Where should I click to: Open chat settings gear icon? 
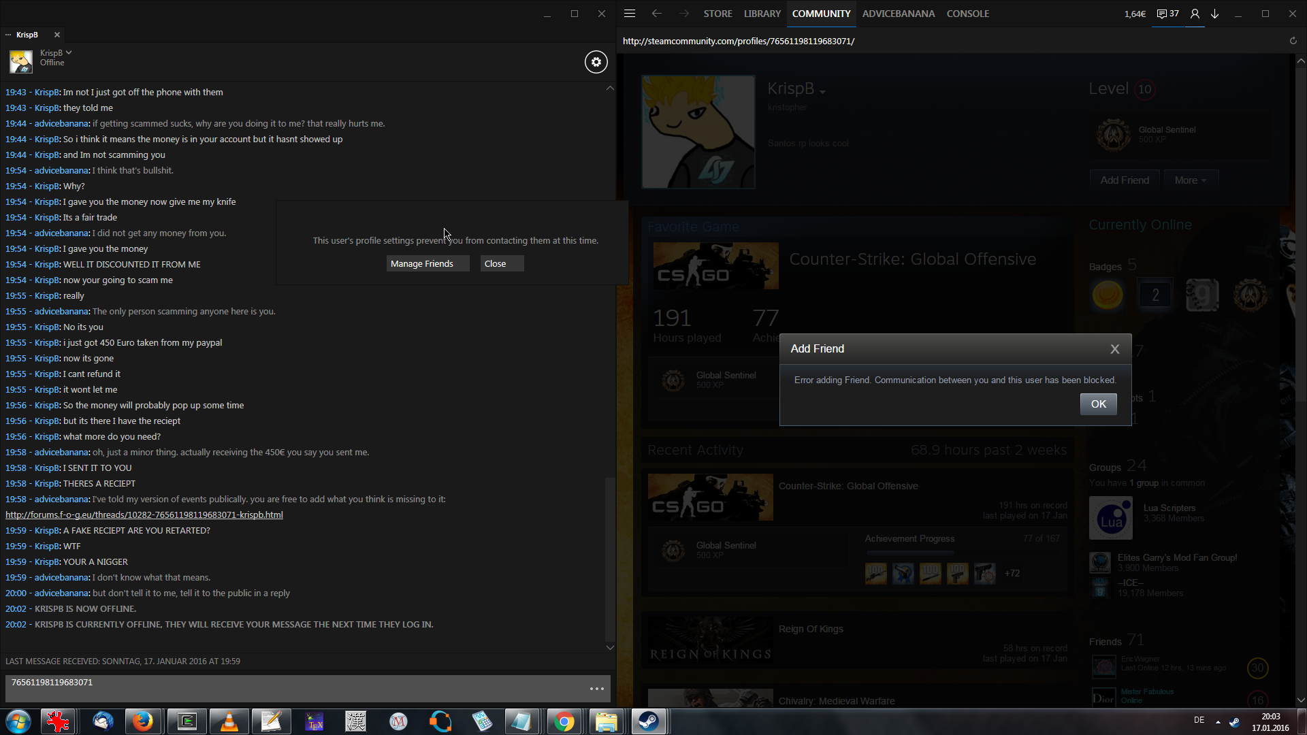(596, 62)
